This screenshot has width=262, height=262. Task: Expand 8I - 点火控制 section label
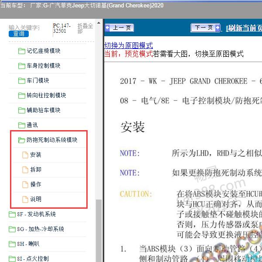coord(33,259)
